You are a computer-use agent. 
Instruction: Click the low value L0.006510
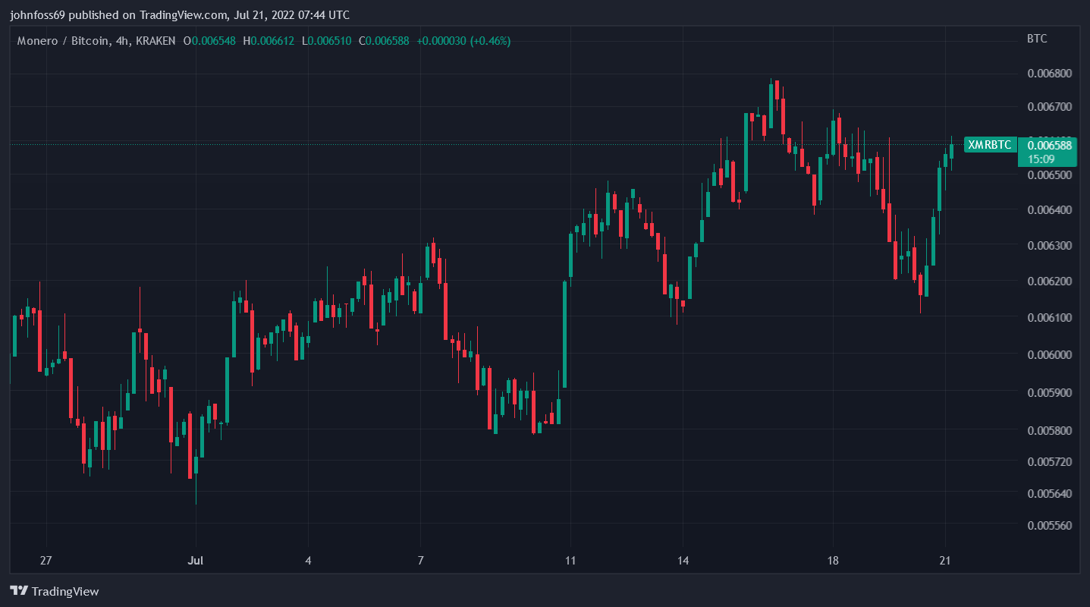pos(327,40)
